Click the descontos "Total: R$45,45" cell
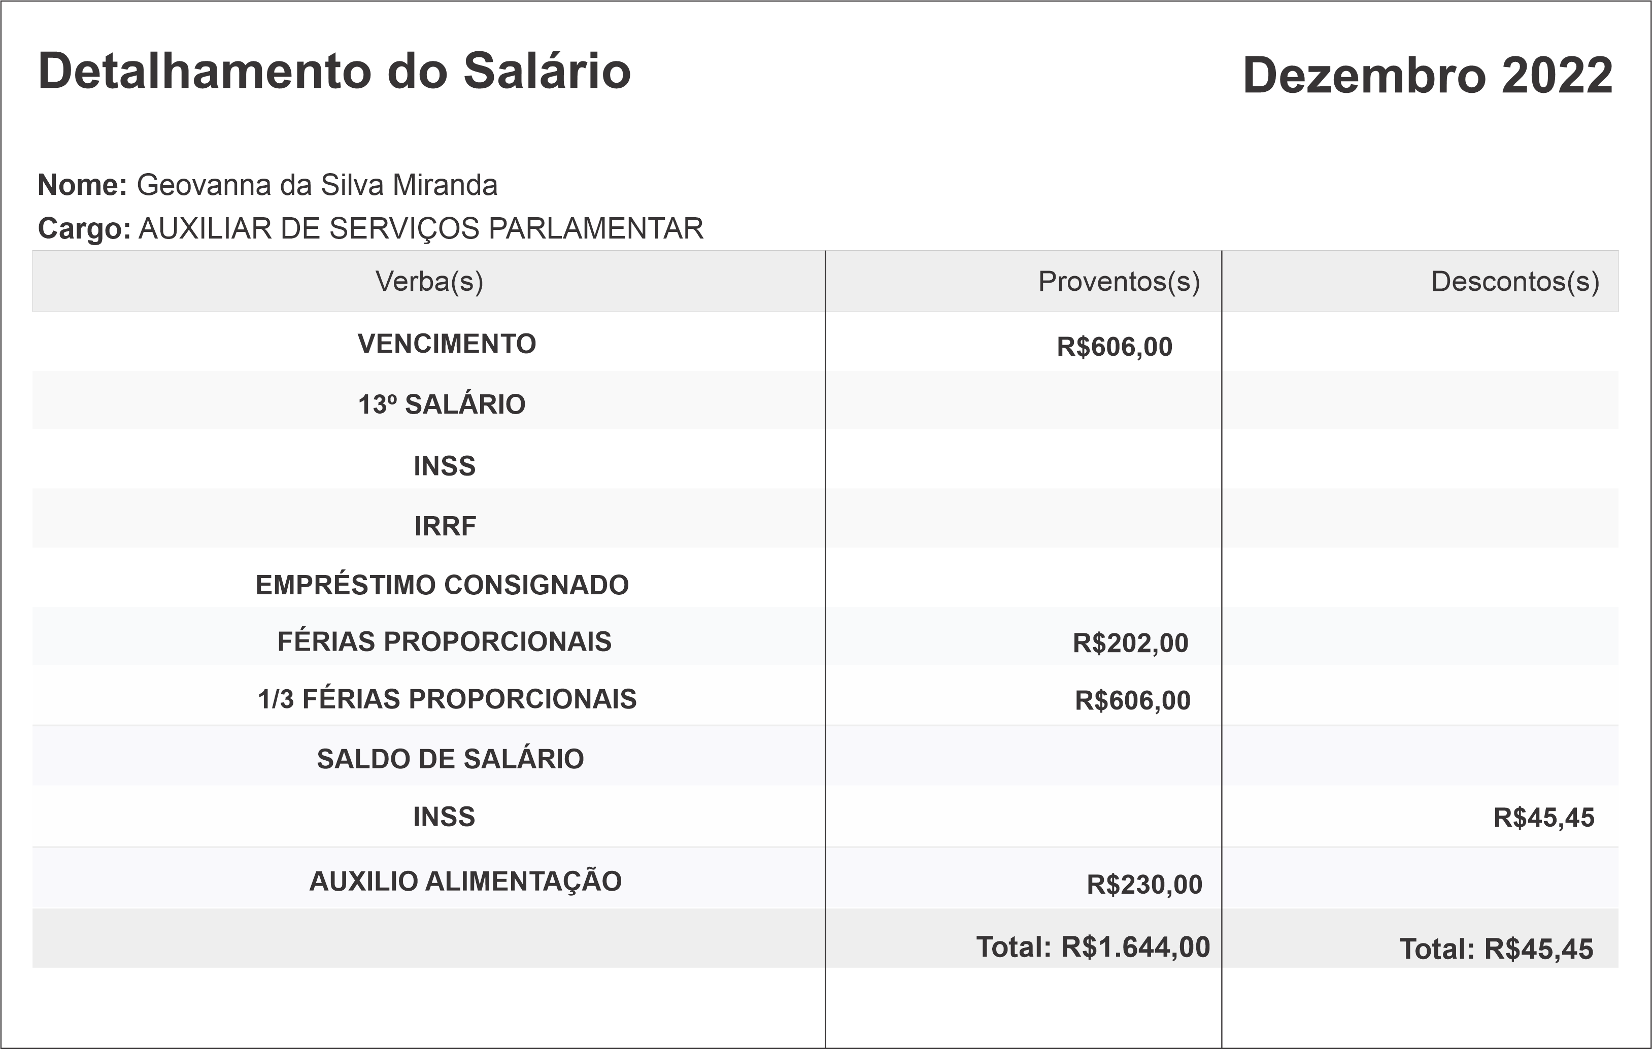 coord(1496,949)
